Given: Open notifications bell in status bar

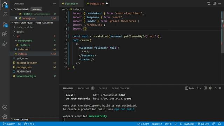Looking at the screenshot, I should (x=219, y=124).
